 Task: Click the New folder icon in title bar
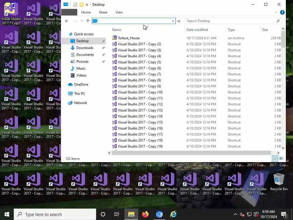coord(82,5)
